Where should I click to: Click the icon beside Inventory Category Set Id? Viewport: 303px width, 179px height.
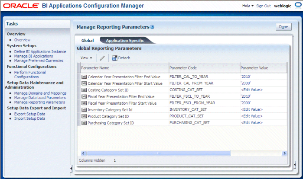84,109
